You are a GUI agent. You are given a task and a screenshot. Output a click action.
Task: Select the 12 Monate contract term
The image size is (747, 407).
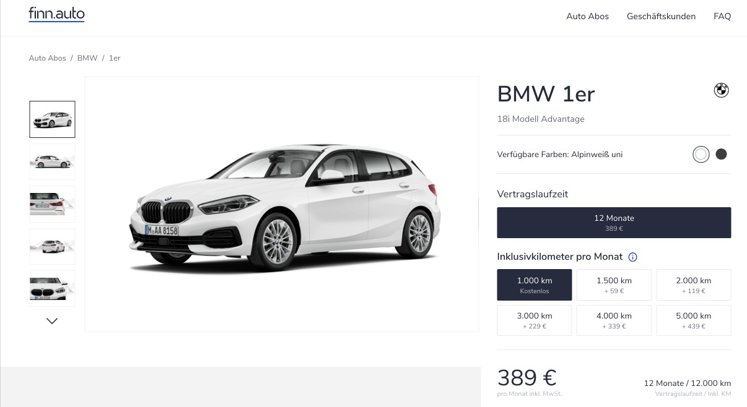(614, 223)
